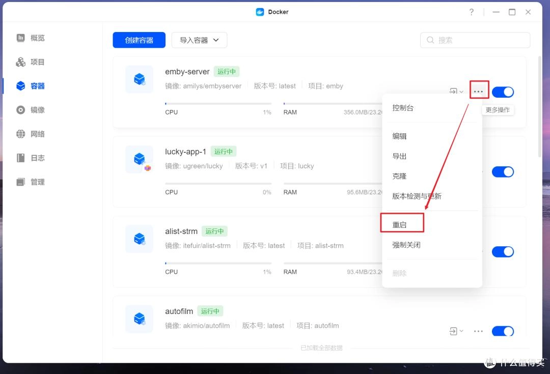Click the lucky-app-1 container icon

pos(139,159)
